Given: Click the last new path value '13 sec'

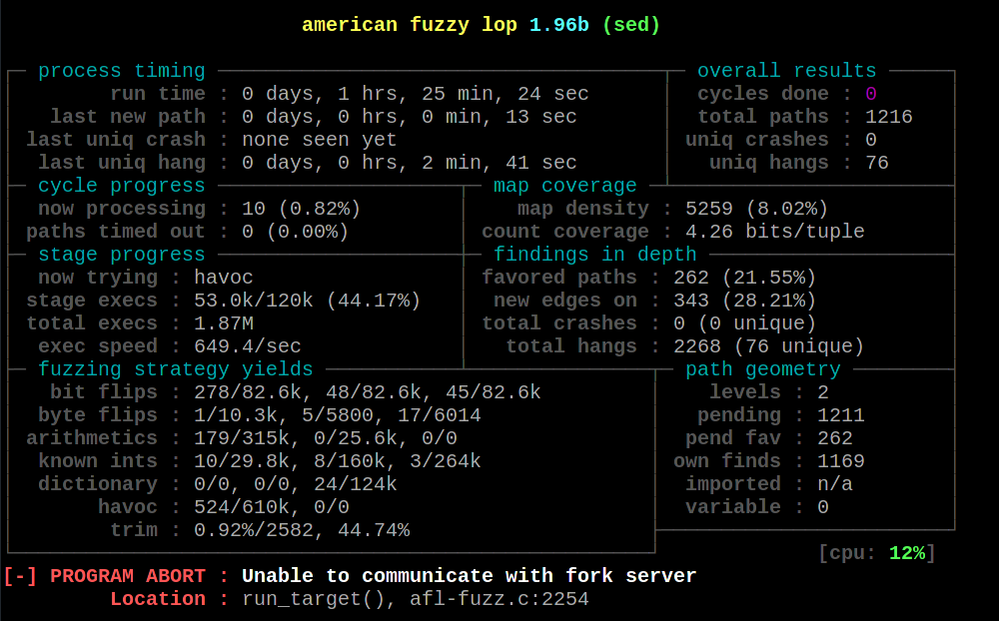Looking at the screenshot, I should click(x=540, y=117).
